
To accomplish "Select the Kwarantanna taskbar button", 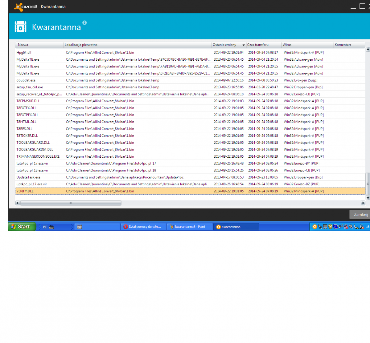I will pos(236,227).
